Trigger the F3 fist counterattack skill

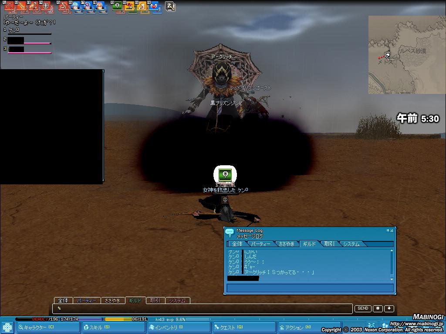[x=34, y=6]
